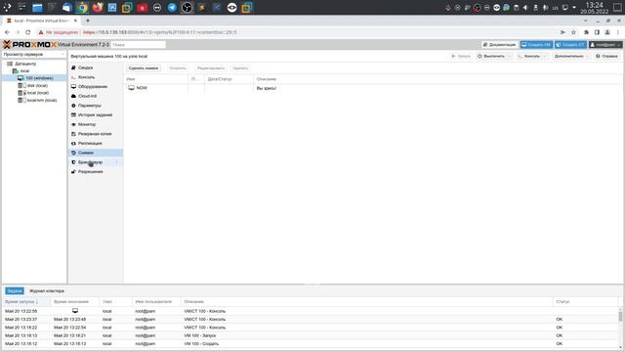Screen dimensions: 625x352
Task: Expand the Брандмауэр submenu arrow
Action: point(116,162)
